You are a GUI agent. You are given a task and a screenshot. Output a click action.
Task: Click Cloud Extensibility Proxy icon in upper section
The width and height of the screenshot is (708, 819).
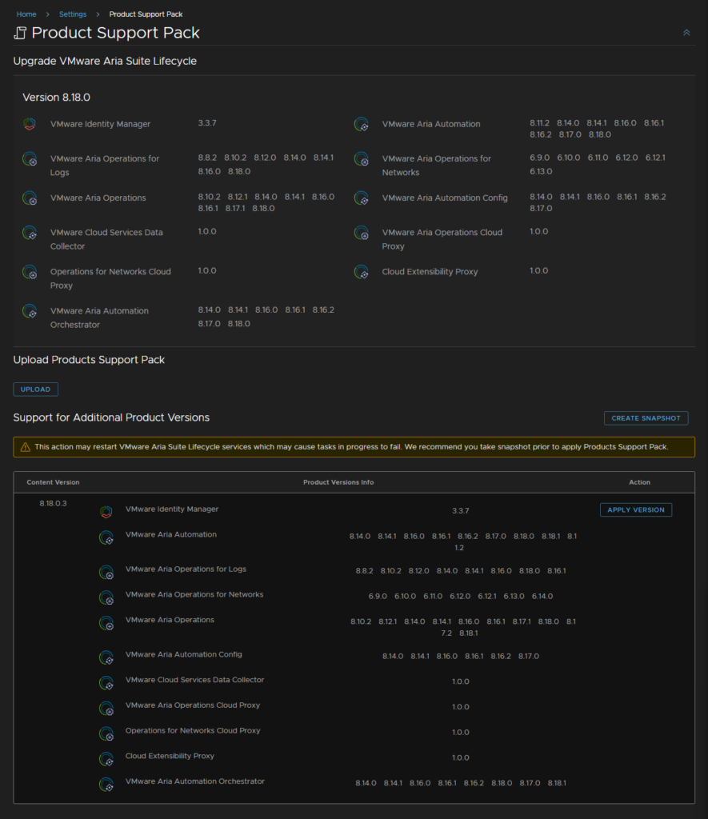tap(361, 272)
